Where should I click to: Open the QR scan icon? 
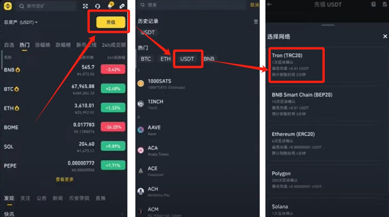coord(85,6)
